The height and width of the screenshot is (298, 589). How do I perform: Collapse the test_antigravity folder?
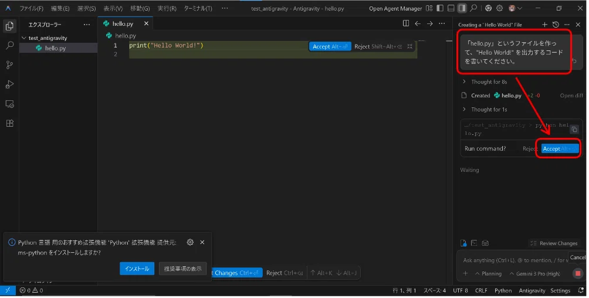click(x=47, y=38)
